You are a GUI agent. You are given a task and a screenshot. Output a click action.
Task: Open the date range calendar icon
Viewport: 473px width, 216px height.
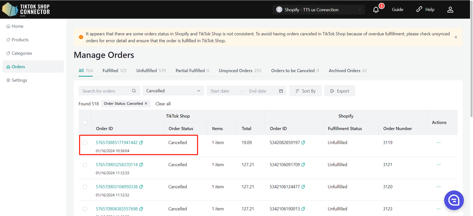click(281, 91)
